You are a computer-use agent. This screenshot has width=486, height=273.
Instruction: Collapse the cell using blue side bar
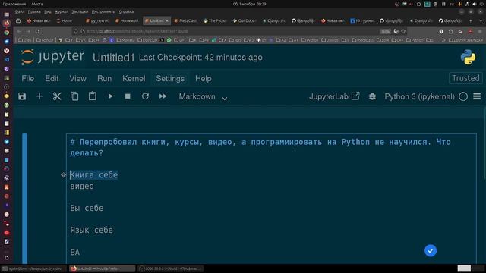pyautogui.click(x=25, y=199)
